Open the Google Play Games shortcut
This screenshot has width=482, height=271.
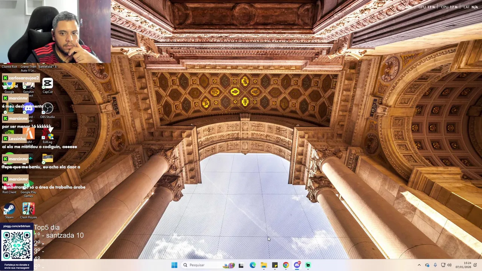[x=28, y=190]
